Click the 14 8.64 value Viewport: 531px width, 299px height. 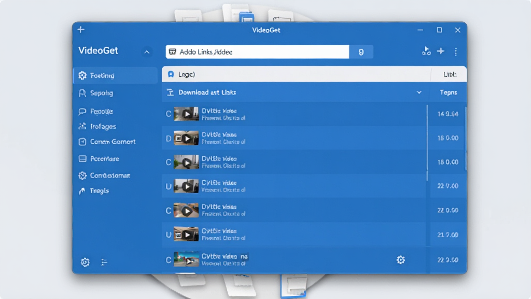coord(448,114)
